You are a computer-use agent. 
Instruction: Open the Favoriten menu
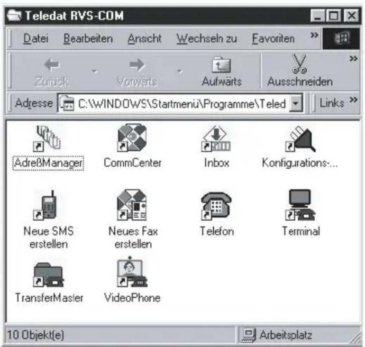coord(273,39)
